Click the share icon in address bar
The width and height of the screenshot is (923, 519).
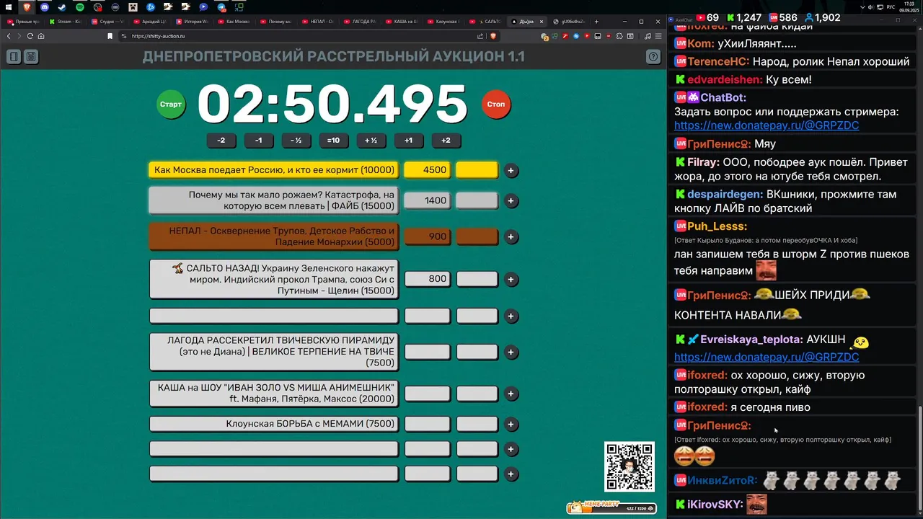[x=480, y=36]
